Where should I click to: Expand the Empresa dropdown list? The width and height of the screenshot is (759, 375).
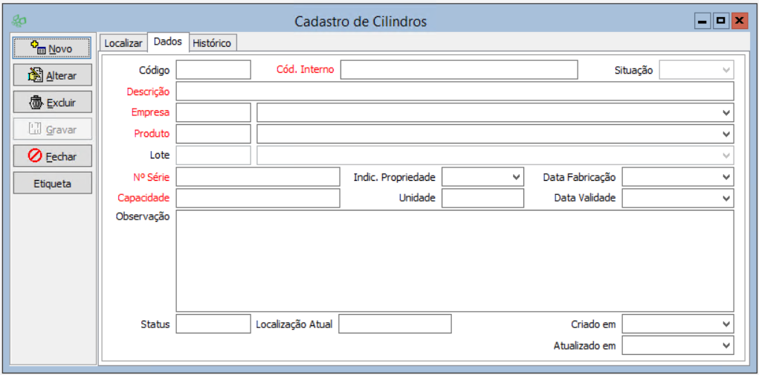726,113
